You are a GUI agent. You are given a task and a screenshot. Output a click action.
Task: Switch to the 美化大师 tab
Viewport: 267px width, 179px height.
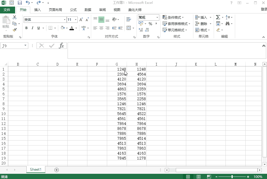(x=135, y=10)
